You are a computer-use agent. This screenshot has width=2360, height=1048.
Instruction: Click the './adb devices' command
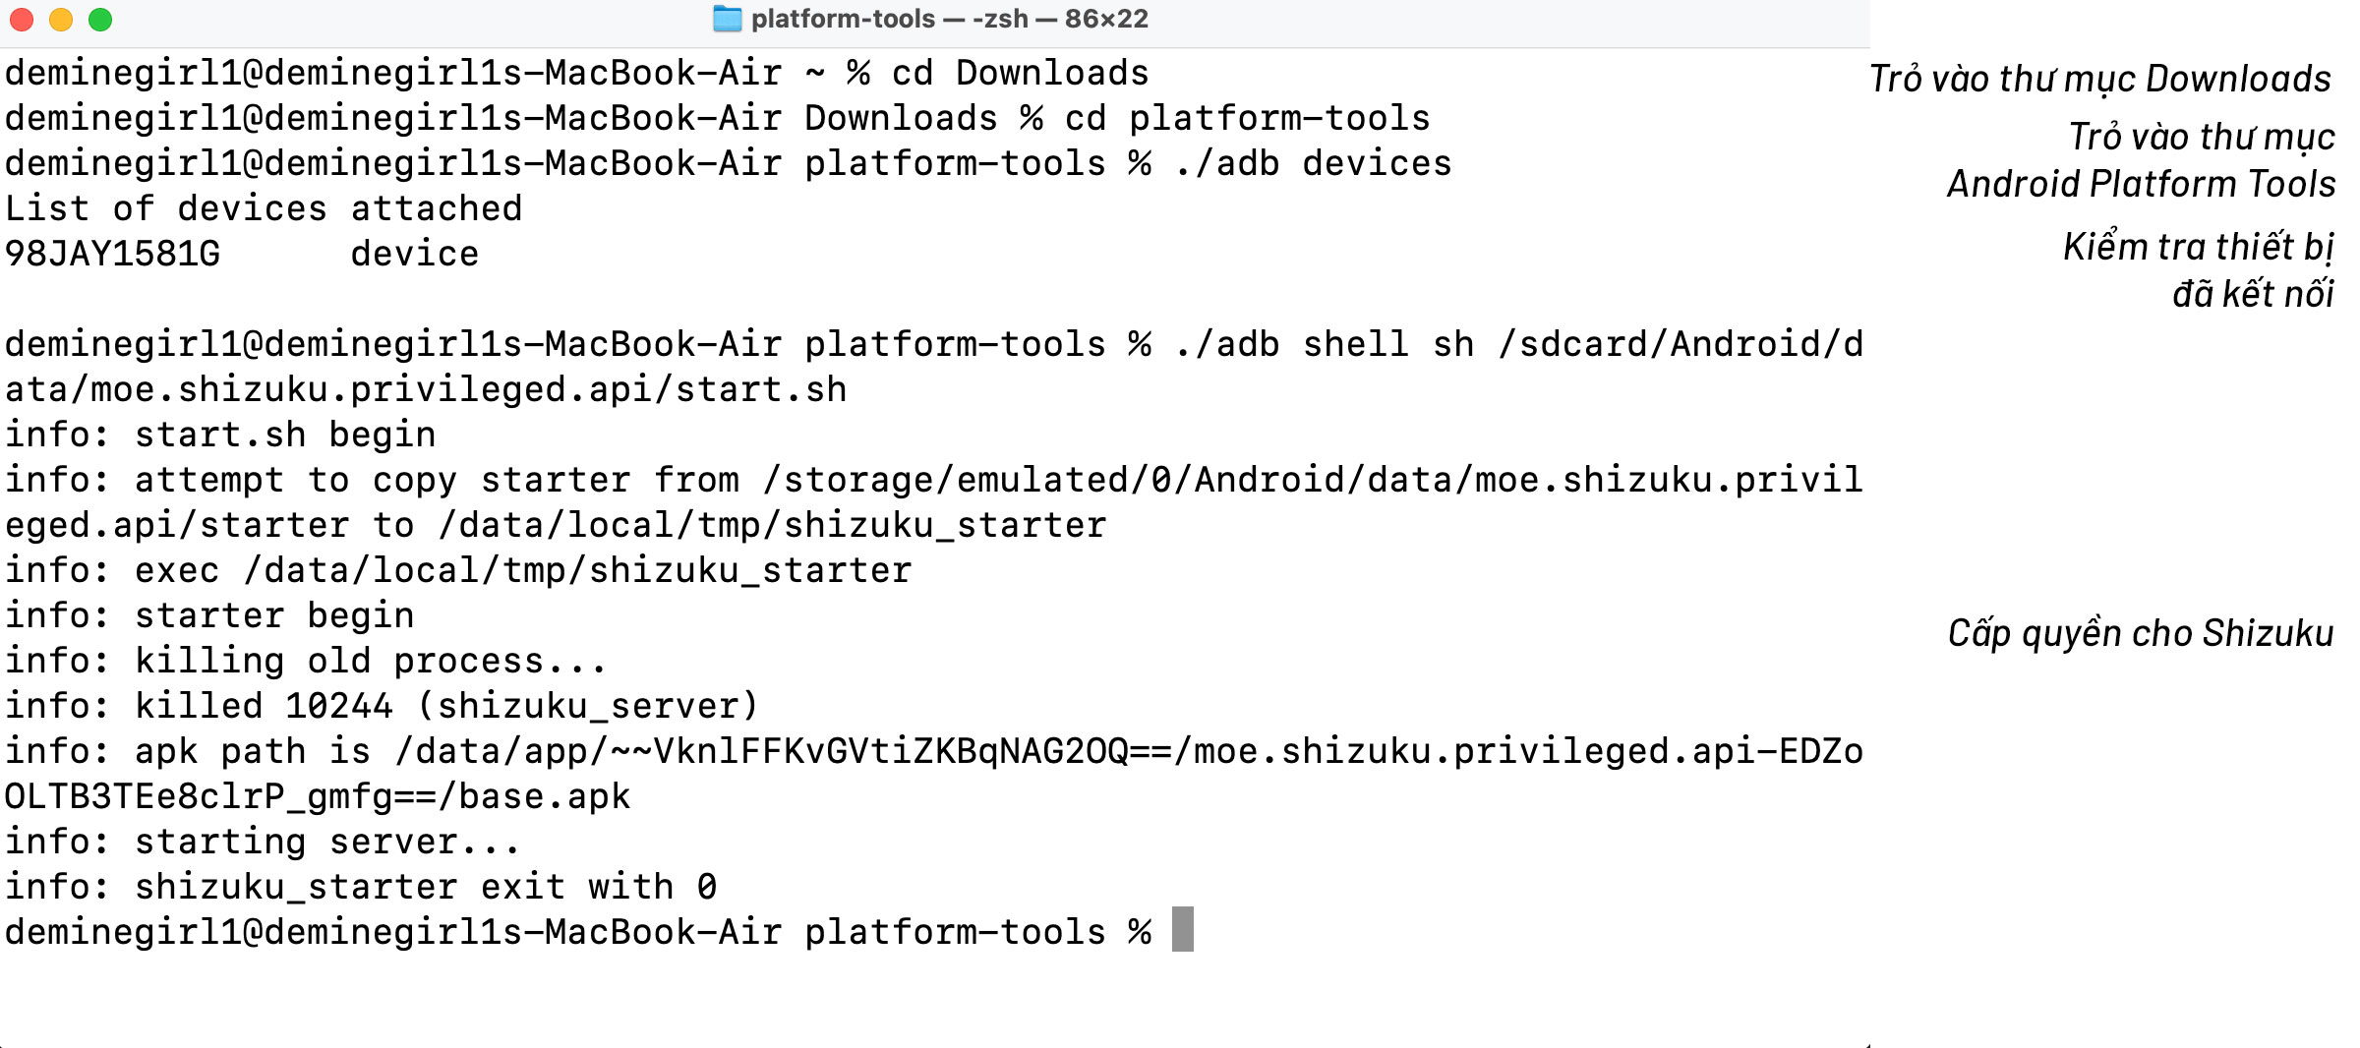(x=1313, y=163)
